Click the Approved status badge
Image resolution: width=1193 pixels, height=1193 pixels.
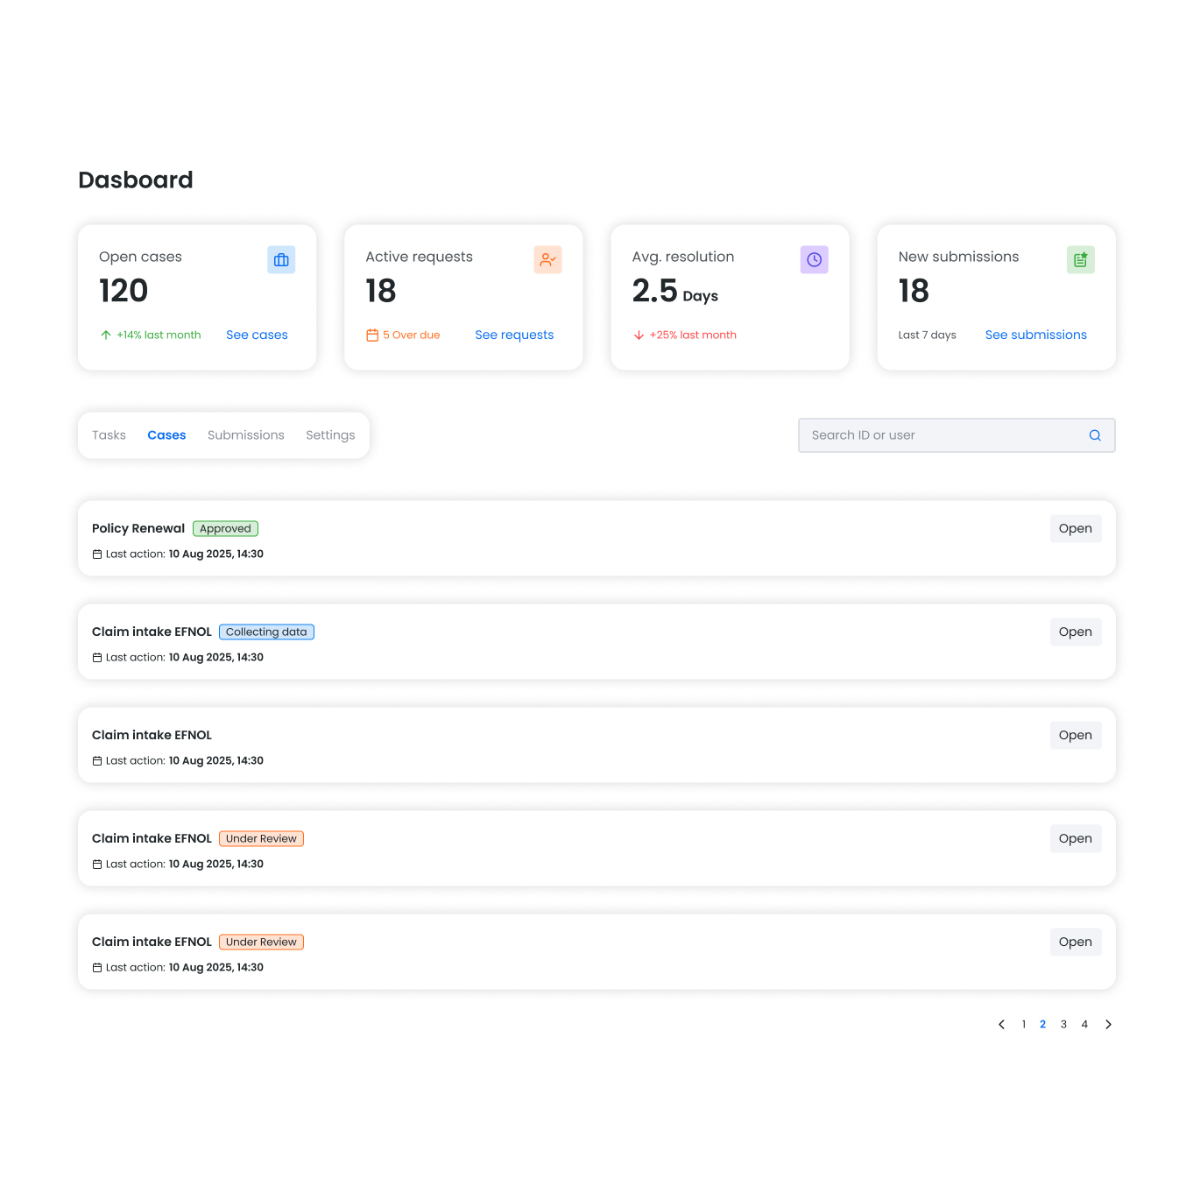(225, 529)
